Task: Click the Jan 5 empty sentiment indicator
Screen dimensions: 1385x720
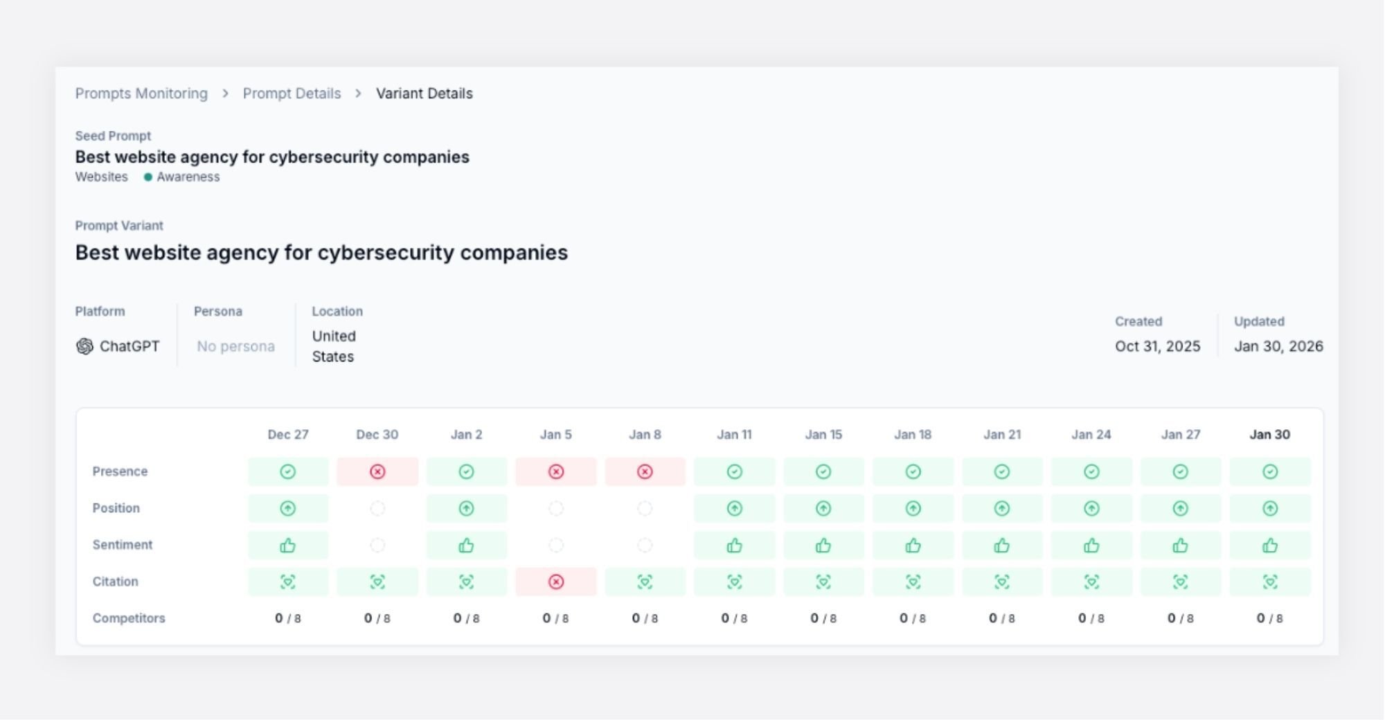Action: pos(556,546)
